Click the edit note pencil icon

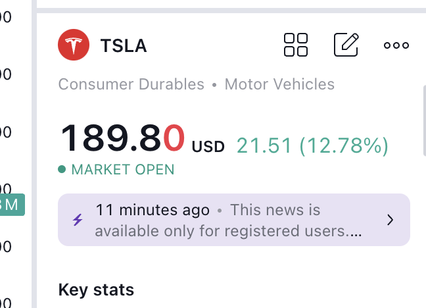coord(346,45)
